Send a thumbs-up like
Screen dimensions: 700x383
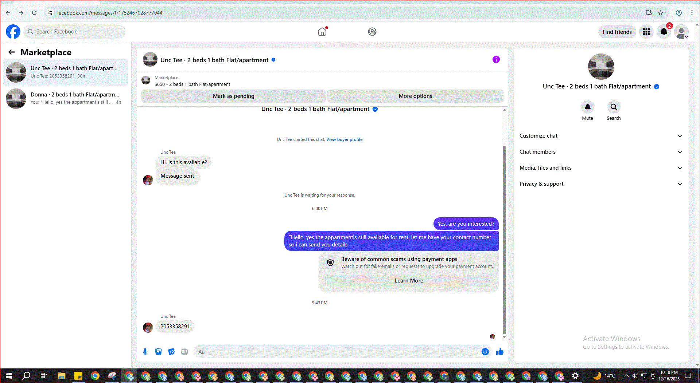(499, 352)
